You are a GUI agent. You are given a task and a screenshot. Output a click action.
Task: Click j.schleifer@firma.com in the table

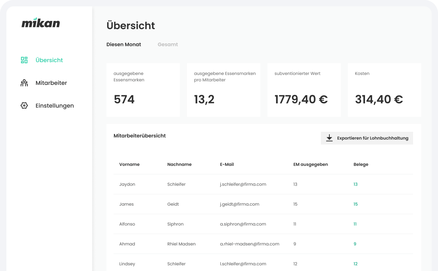click(x=243, y=184)
